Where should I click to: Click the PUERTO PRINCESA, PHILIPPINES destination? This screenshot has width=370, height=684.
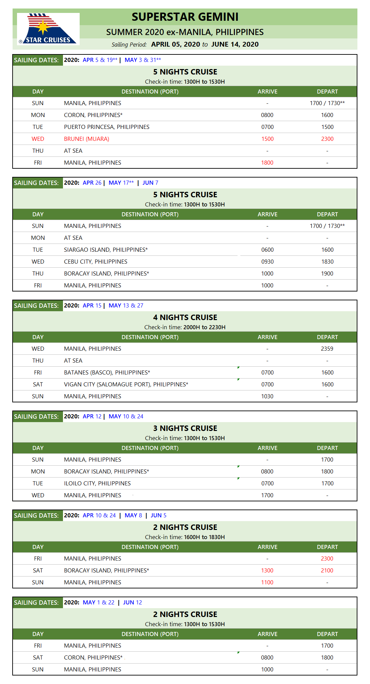point(107,127)
